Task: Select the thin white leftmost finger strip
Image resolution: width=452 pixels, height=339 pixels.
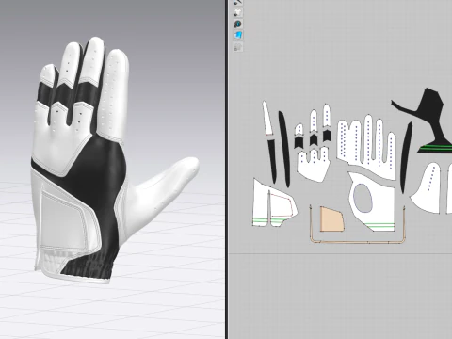Action: [267, 119]
